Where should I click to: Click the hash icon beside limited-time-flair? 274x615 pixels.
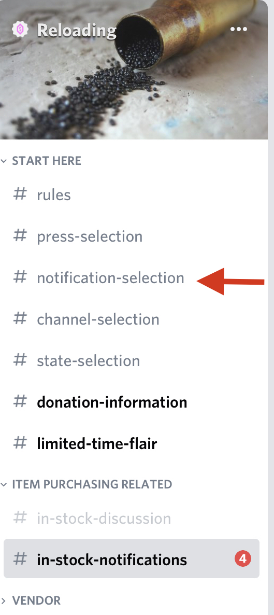[x=20, y=443]
